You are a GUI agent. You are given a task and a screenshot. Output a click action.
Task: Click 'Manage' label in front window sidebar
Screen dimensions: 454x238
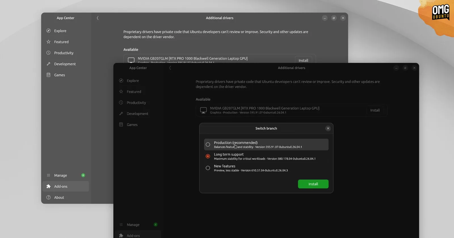tap(133, 225)
